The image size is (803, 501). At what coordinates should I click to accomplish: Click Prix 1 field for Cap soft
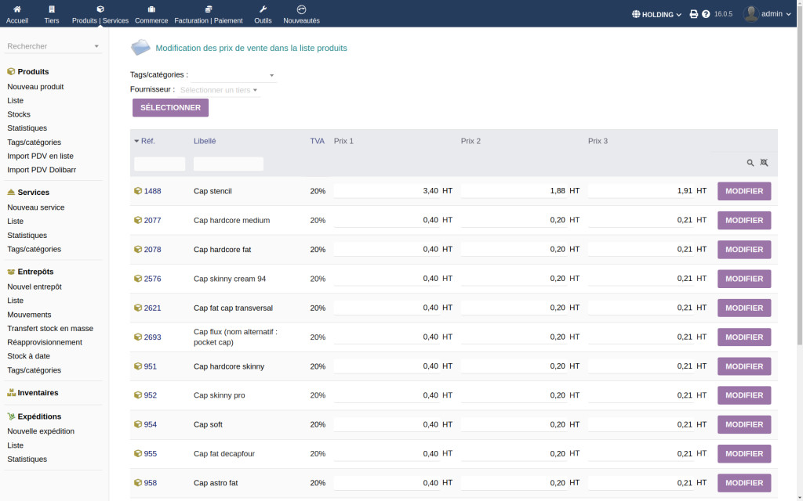387,425
